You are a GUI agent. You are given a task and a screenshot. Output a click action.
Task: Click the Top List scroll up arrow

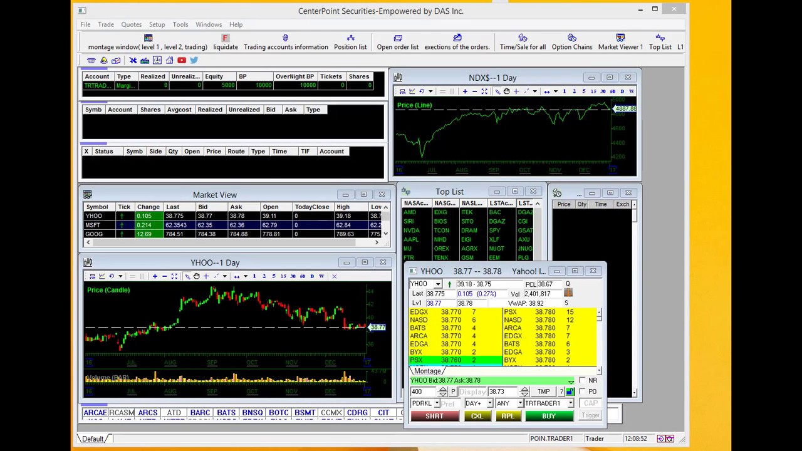coord(537,204)
